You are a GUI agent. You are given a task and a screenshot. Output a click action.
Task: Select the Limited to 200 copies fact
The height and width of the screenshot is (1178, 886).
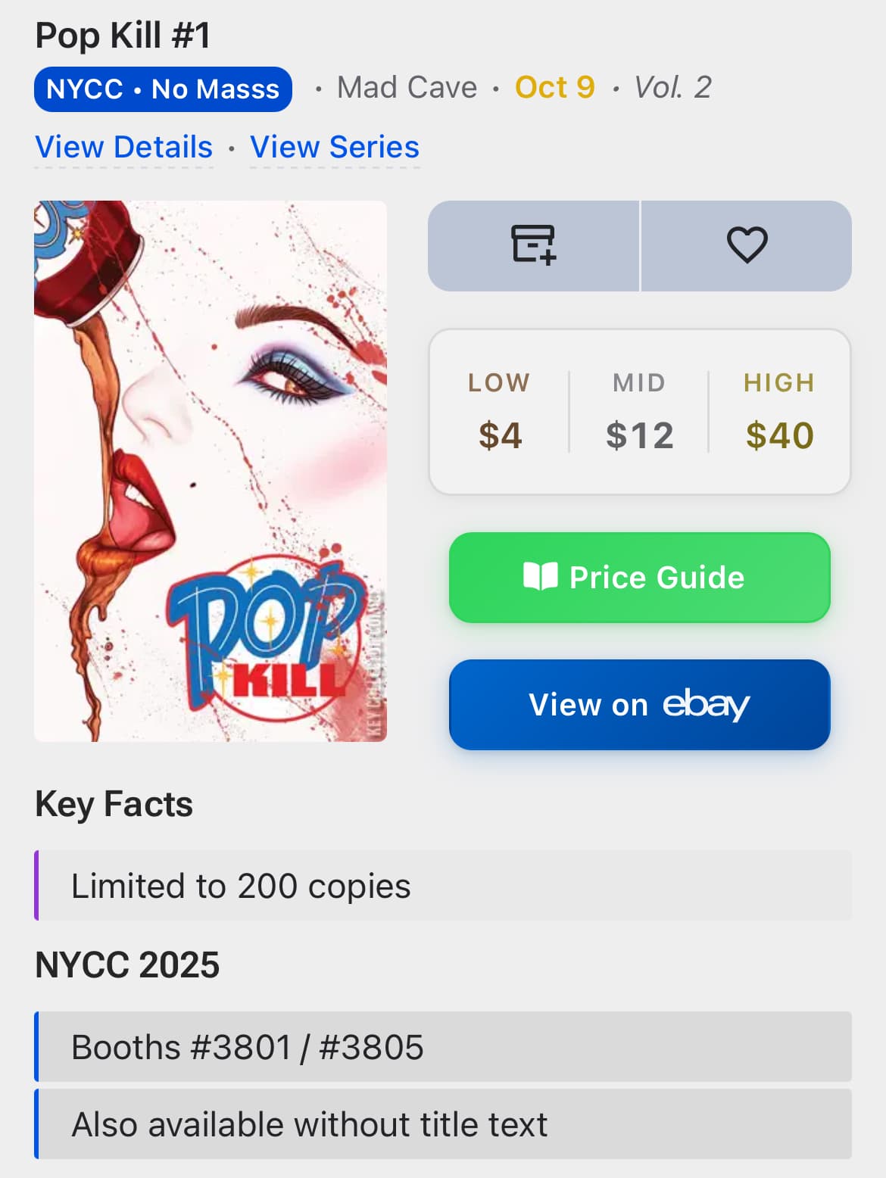tap(241, 886)
